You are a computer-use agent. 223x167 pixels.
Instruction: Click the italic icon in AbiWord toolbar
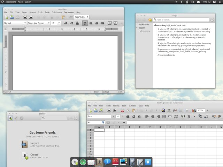tap(71, 23)
